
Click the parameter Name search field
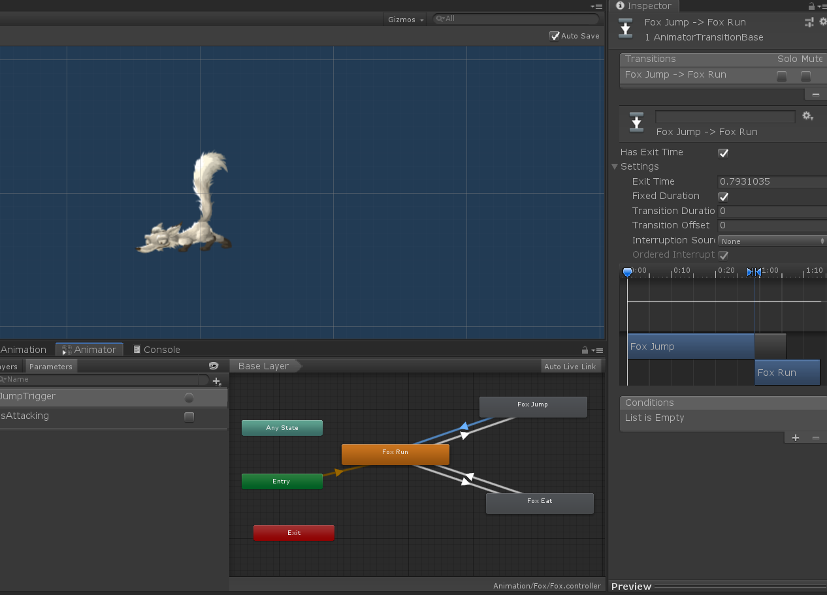click(x=105, y=379)
